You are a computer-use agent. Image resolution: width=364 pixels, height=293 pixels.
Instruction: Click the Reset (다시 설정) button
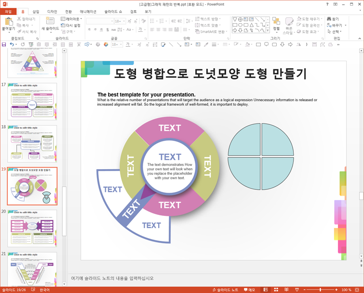70,25
